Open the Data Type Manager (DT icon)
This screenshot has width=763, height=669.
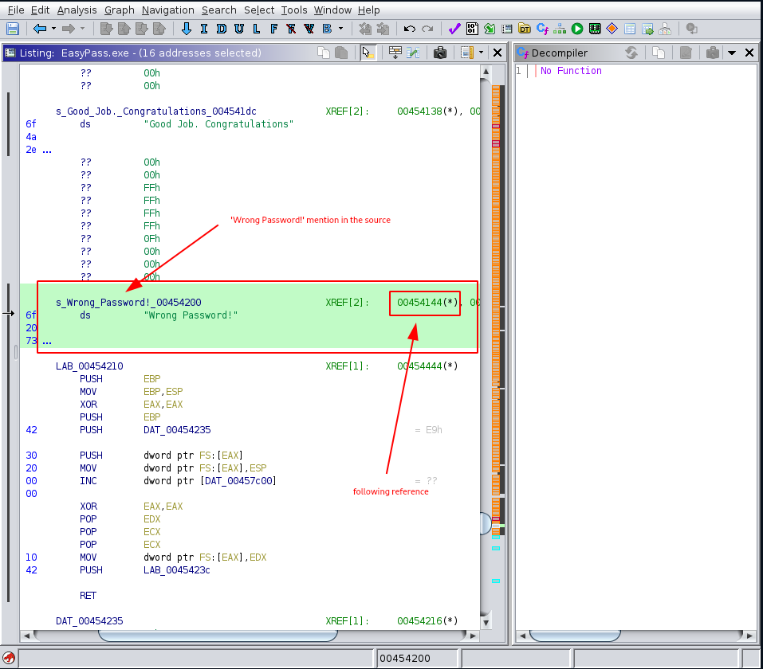(522, 29)
